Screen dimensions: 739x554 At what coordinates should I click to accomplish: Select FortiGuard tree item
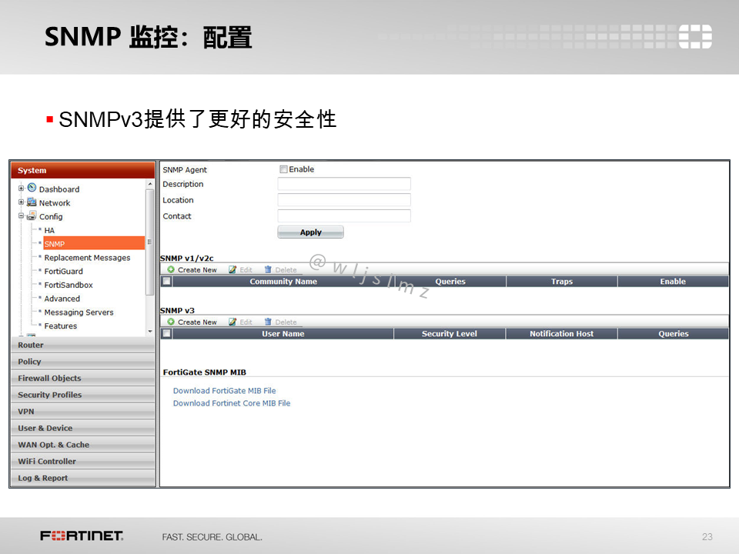[63, 272]
